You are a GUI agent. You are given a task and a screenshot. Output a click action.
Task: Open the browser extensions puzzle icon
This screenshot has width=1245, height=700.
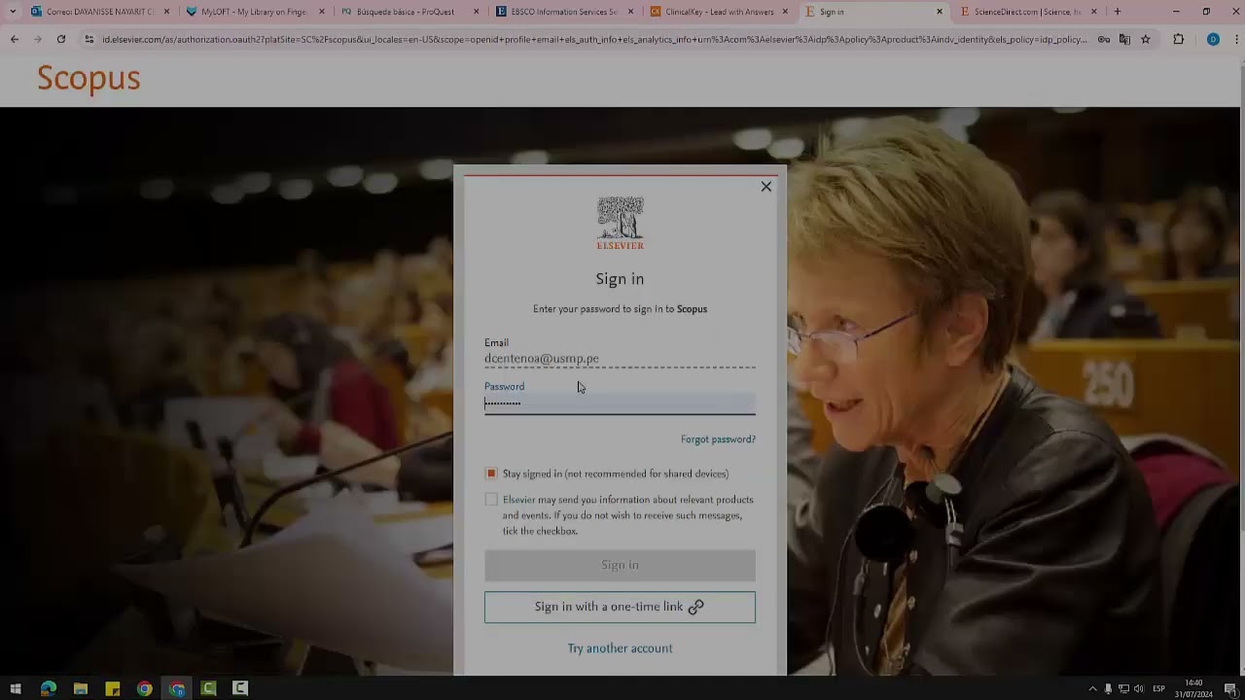(1179, 39)
